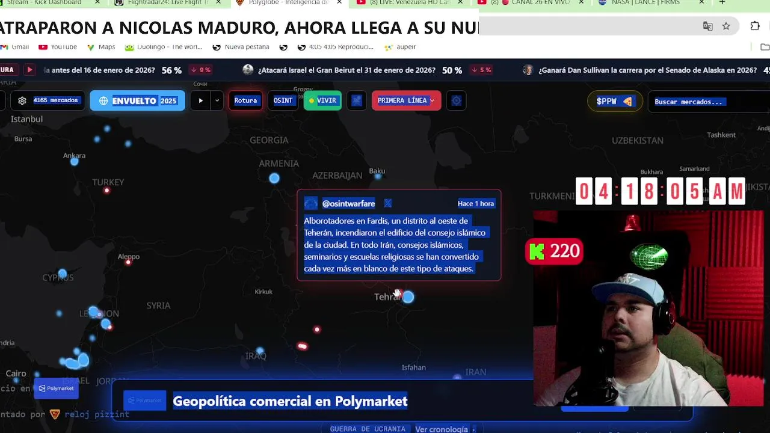
Task: Open the ENVUELTO 2025 wrapped button
Action: [x=138, y=100]
